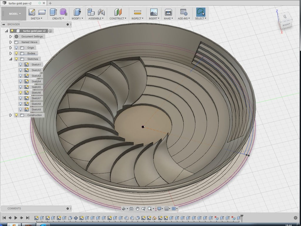Toggle visibility of Sketch5 with its lightbulb
Image resolution: width=301 pixels, height=226 pixels.
tap(21, 87)
